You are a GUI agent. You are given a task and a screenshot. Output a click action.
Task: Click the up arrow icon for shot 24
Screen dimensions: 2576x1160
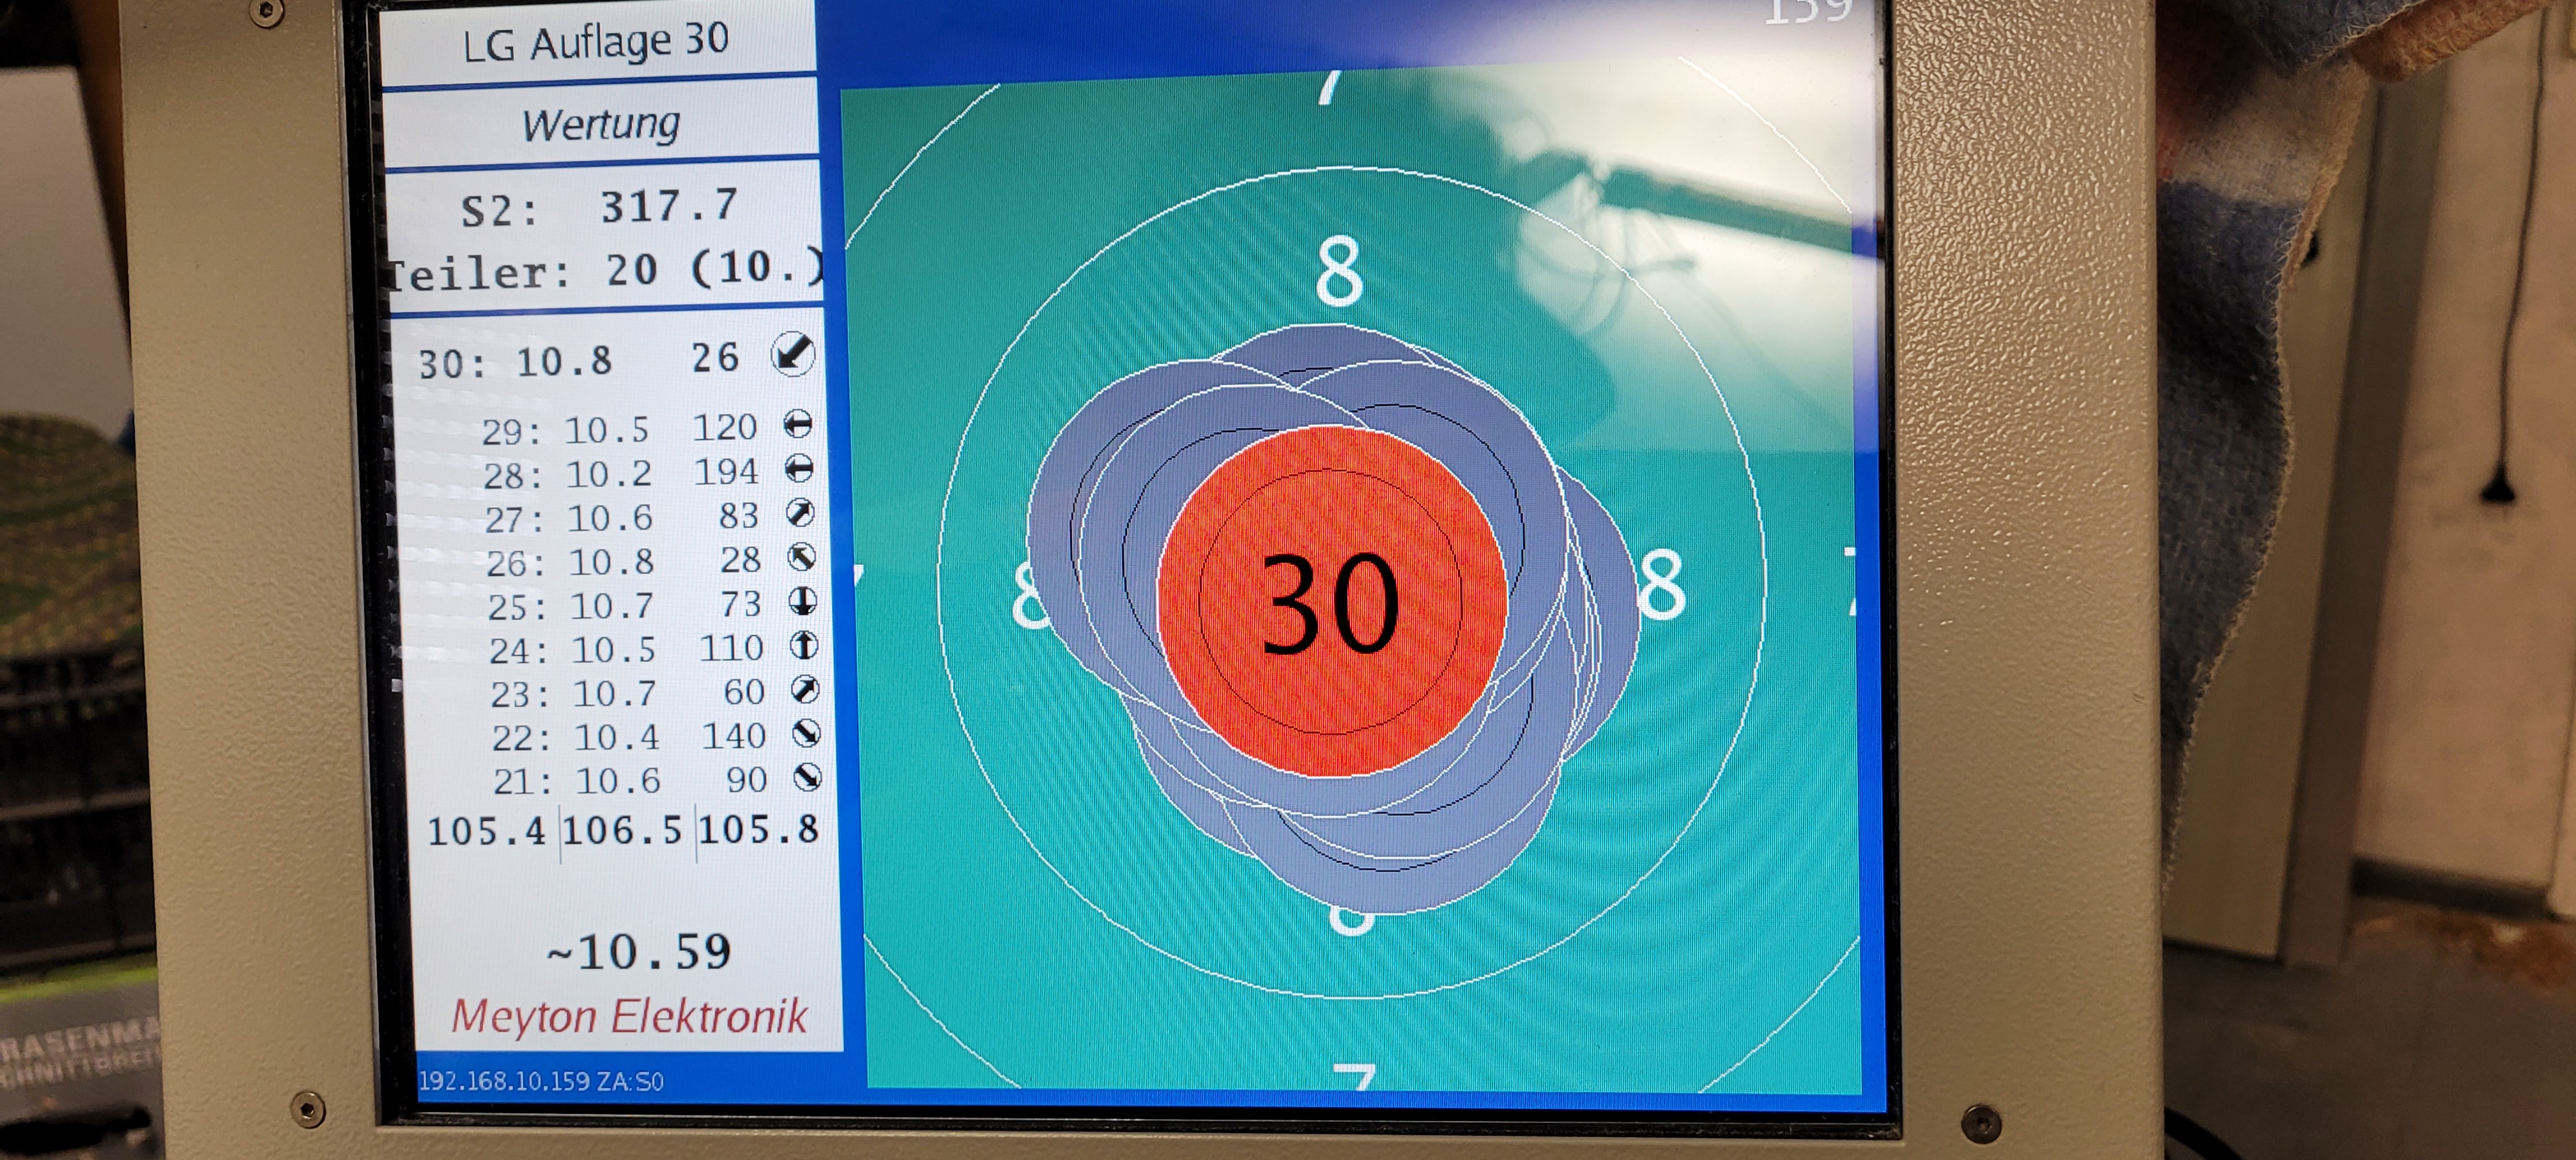804,645
